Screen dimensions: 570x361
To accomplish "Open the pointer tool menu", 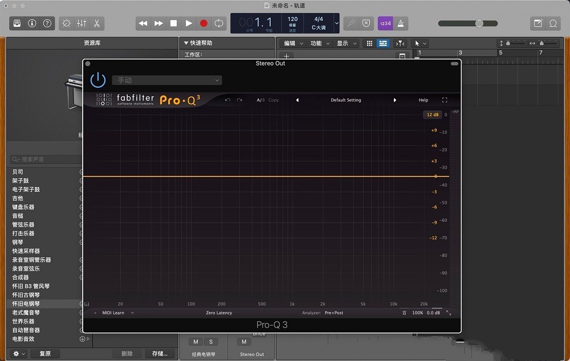I will click(420, 44).
